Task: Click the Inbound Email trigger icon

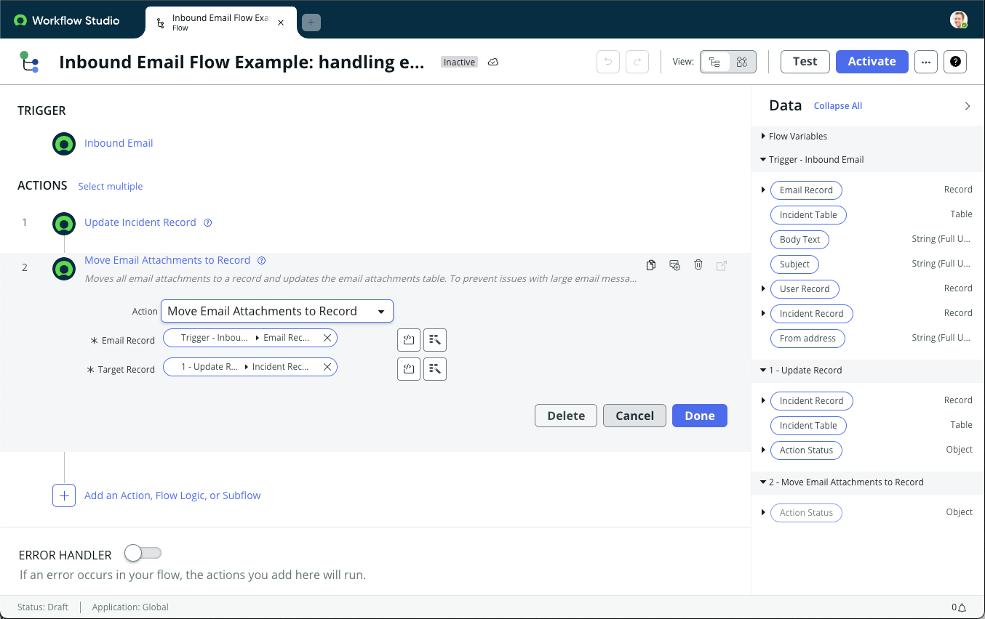Action: click(x=64, y=144)
